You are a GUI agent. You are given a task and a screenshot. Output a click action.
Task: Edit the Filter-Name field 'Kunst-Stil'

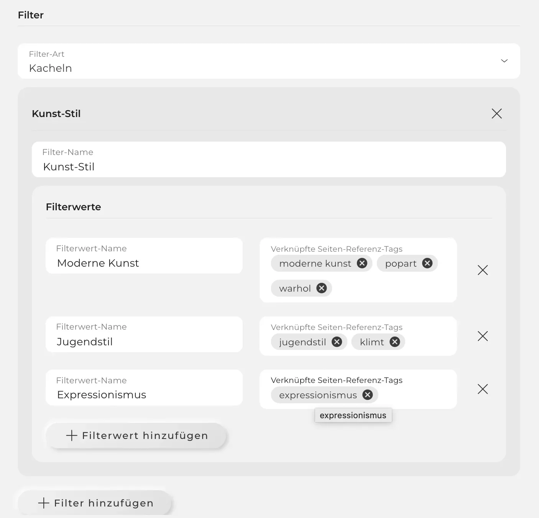268,167
